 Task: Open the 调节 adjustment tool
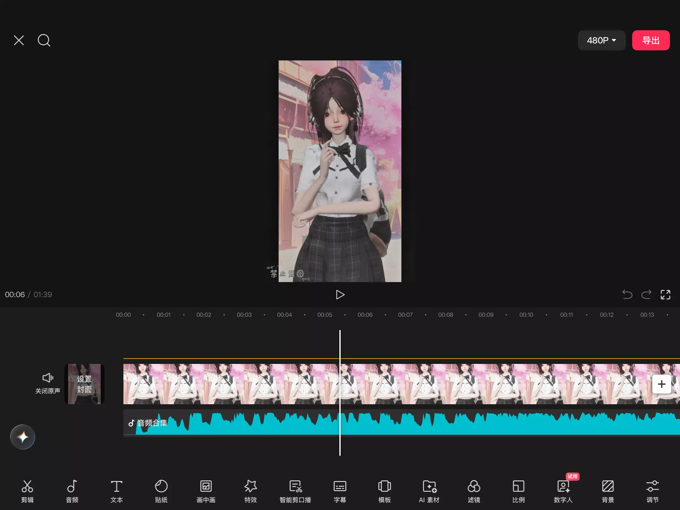(652, 490)
